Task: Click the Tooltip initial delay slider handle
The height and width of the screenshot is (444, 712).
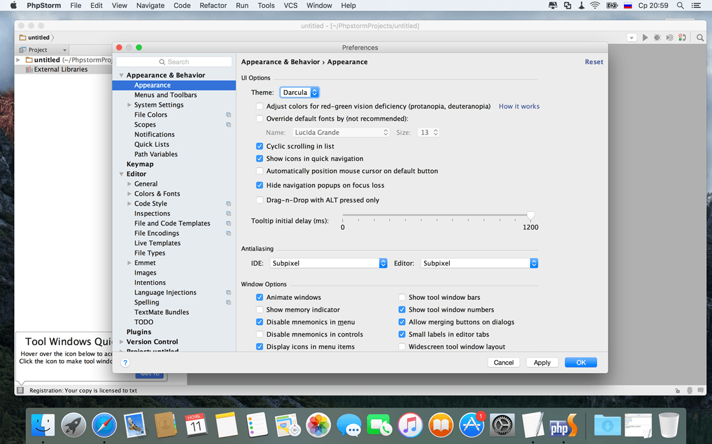Action: pyautogui.click(x=530, y=216)
